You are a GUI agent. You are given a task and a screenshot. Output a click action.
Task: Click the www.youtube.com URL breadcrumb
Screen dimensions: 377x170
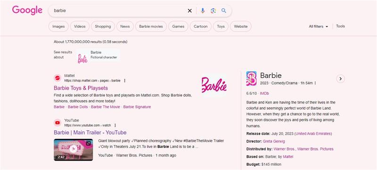pos(88,125)
